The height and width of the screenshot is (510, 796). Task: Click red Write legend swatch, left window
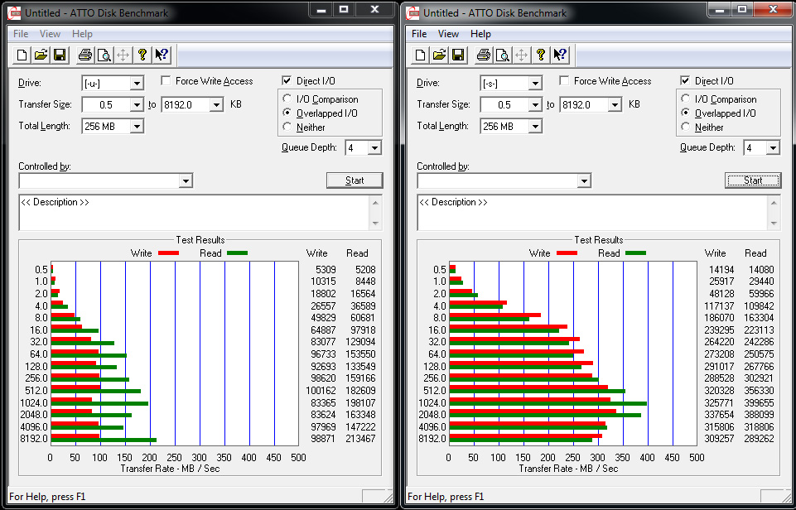tap(168, 253)
